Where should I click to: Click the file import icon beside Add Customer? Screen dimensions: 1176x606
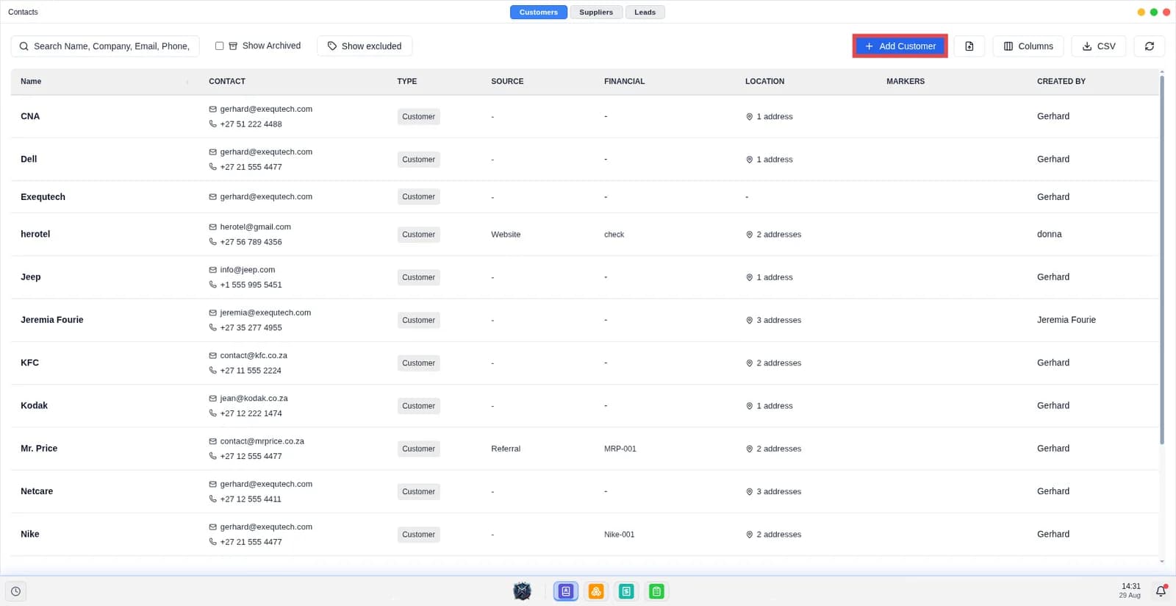click(969, 46)
